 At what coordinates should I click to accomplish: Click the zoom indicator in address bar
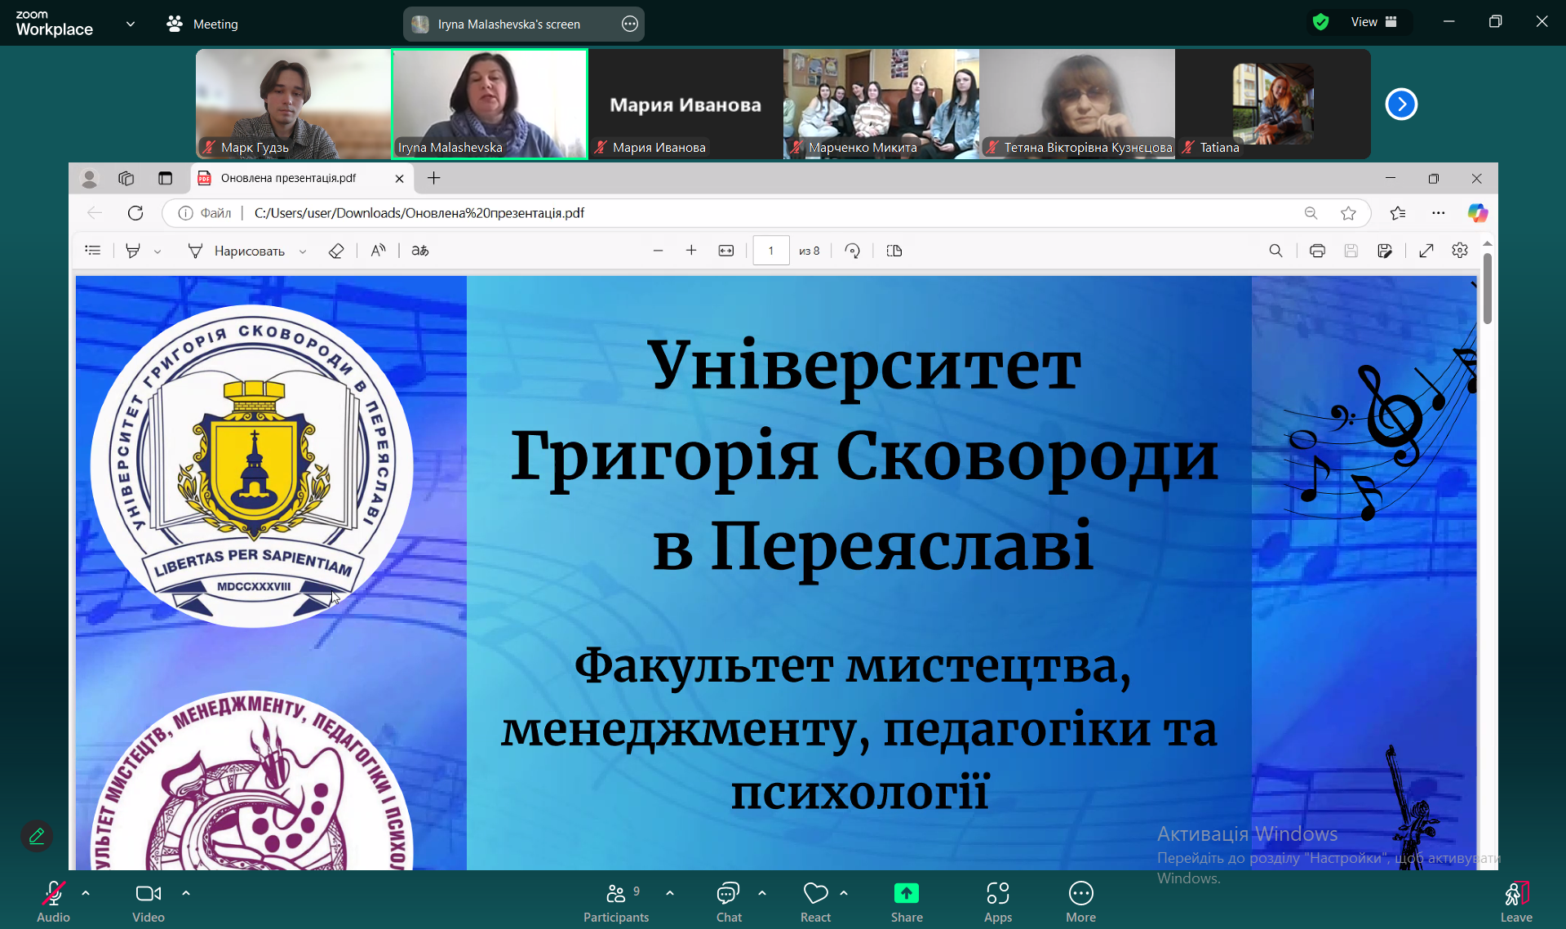[x=1311, y=213]
